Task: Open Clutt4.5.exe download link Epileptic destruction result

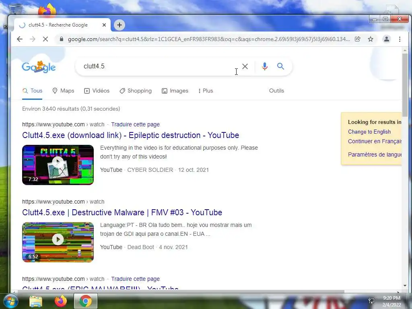Action: click(131, 135)
